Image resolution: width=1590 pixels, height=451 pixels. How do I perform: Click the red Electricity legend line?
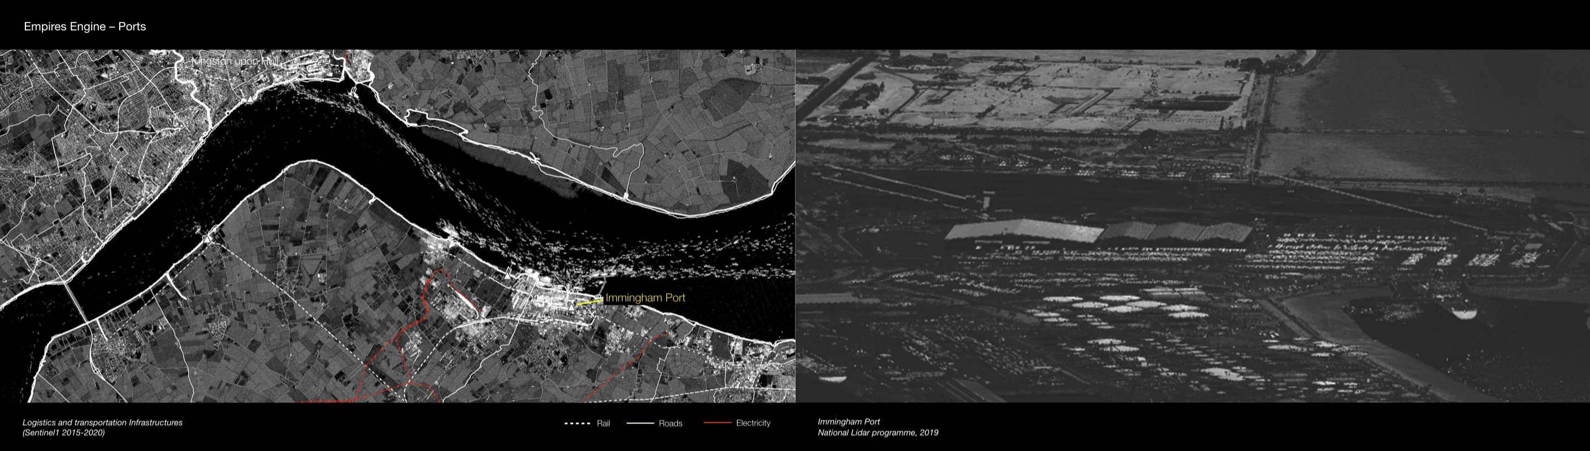[717, 423]
